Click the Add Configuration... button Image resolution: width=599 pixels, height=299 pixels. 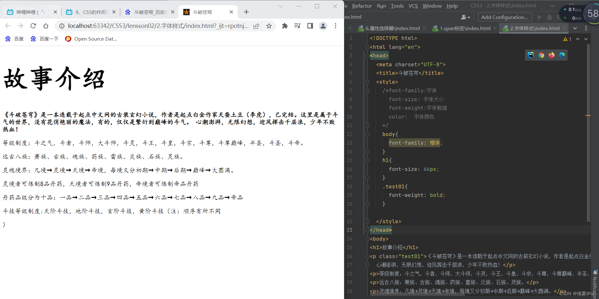pyautogui.click(x=505, y=17)
